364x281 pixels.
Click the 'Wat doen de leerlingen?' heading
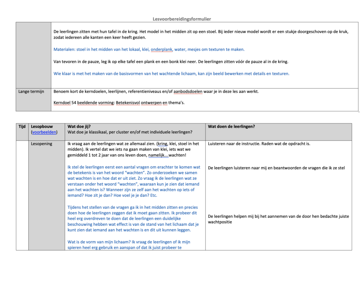(x=231, y=126)
